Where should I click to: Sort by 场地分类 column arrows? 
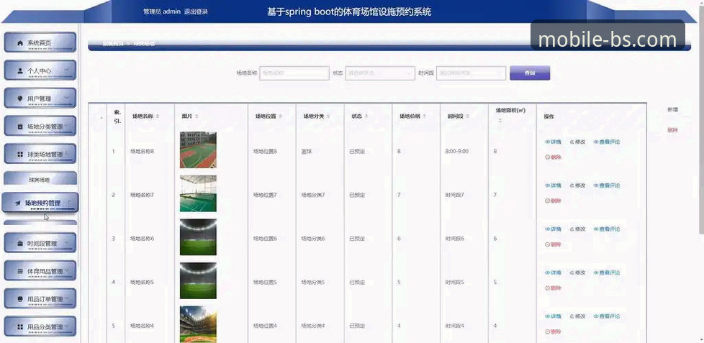pyautogui.click(x=329, y=116)
